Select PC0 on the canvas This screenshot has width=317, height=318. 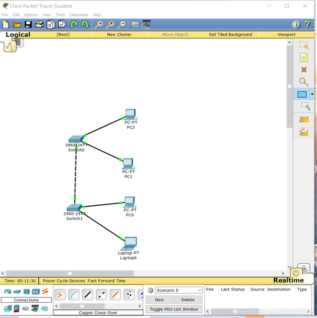tap(130, 202)
